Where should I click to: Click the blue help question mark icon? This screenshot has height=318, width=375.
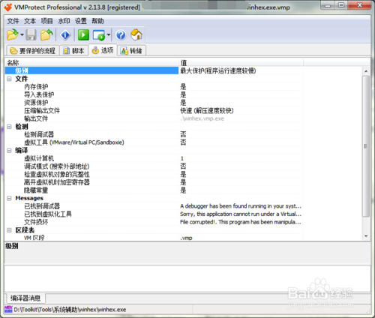point(121,34)
